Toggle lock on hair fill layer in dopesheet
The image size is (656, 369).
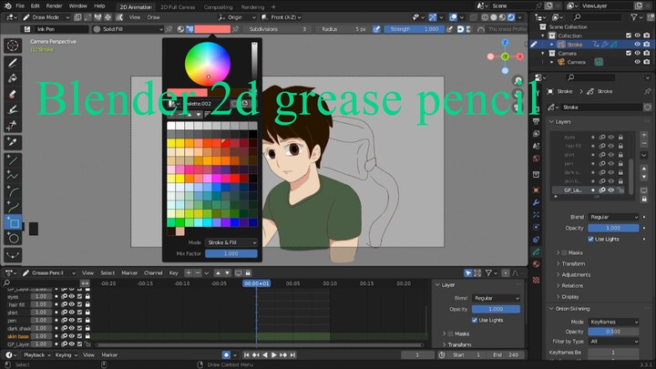click(x=87, y=304)
